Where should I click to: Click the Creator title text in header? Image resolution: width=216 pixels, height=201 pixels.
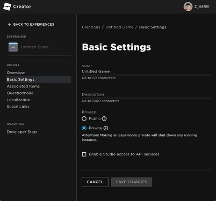click(22, 6)
